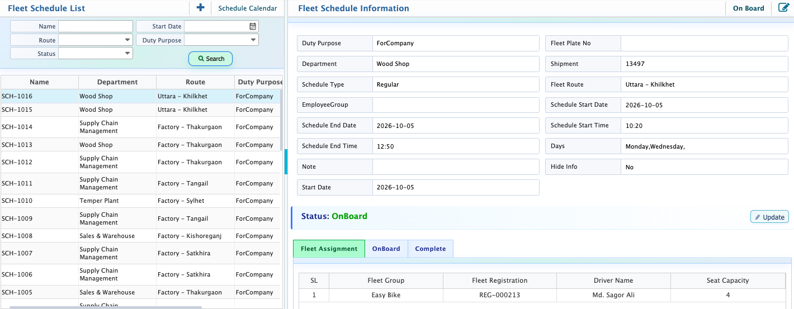Image resolution: width=794 pixels, height=309 pixels.
Task: Select schedule row SCH-1011
Action: [x=140, y=183]
